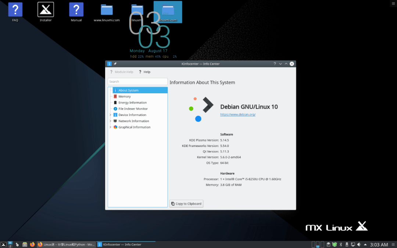Open the clipboard manager tray icon

[328, 244]
